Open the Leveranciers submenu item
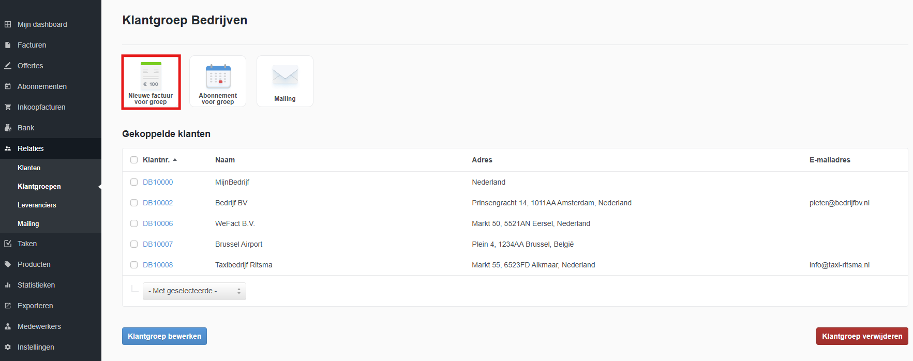913x361 pixels. coord(37,205)
